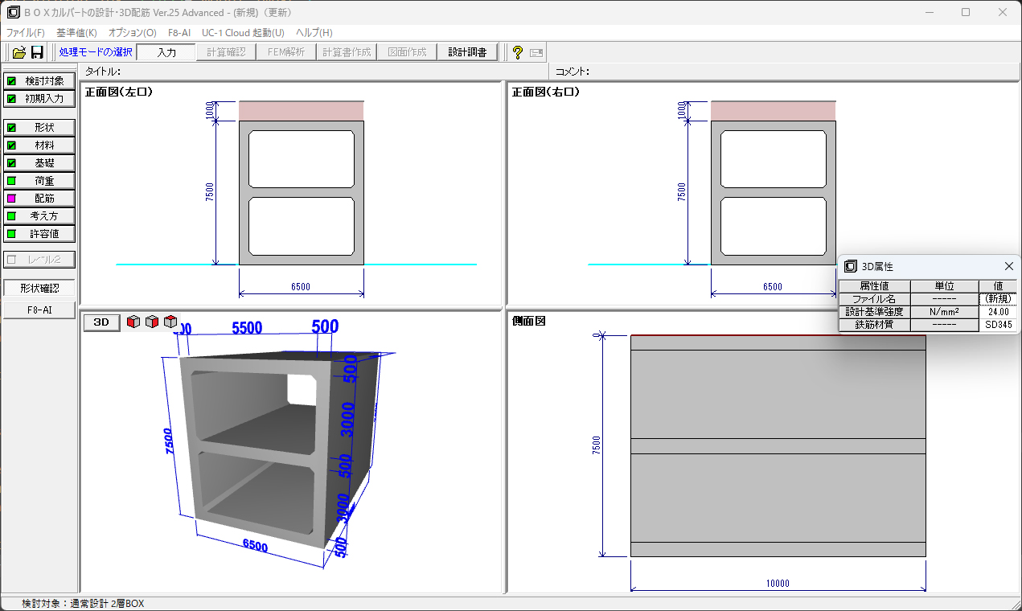Toggle the 3D view button

point(102,322)
